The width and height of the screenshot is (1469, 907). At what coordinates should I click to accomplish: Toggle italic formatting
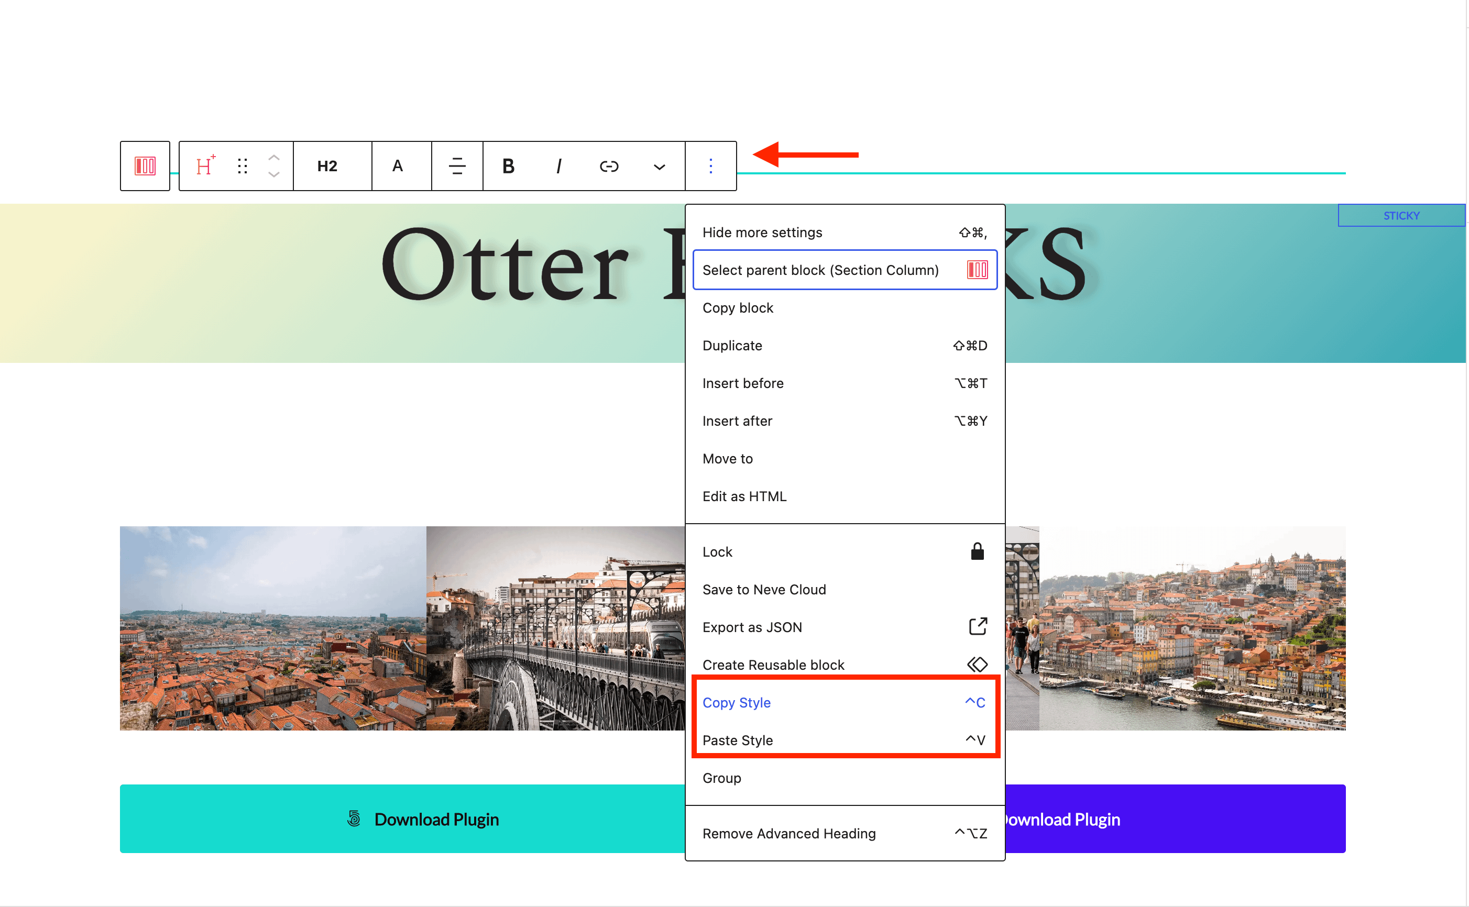(558, 166)
